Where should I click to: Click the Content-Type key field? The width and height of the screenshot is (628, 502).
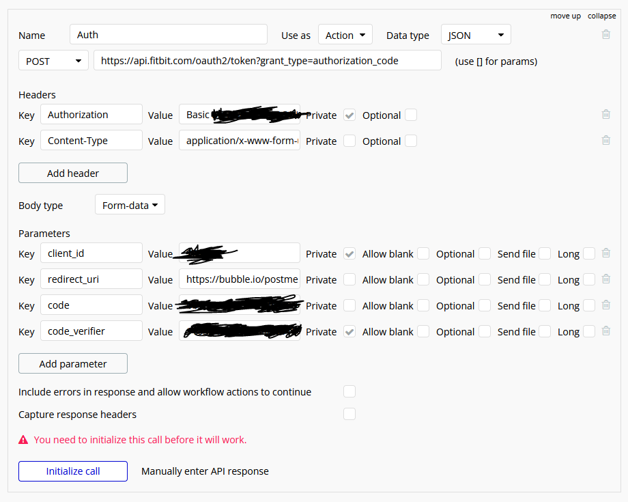91,140
